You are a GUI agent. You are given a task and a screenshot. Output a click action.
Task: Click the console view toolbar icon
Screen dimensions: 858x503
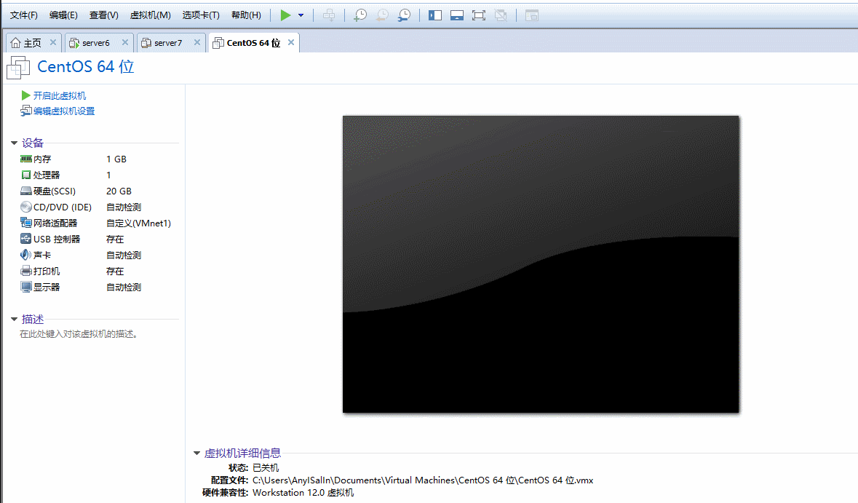click(532, 15)
